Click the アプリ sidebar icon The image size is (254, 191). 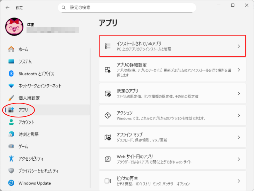click(x=11, y=110)
